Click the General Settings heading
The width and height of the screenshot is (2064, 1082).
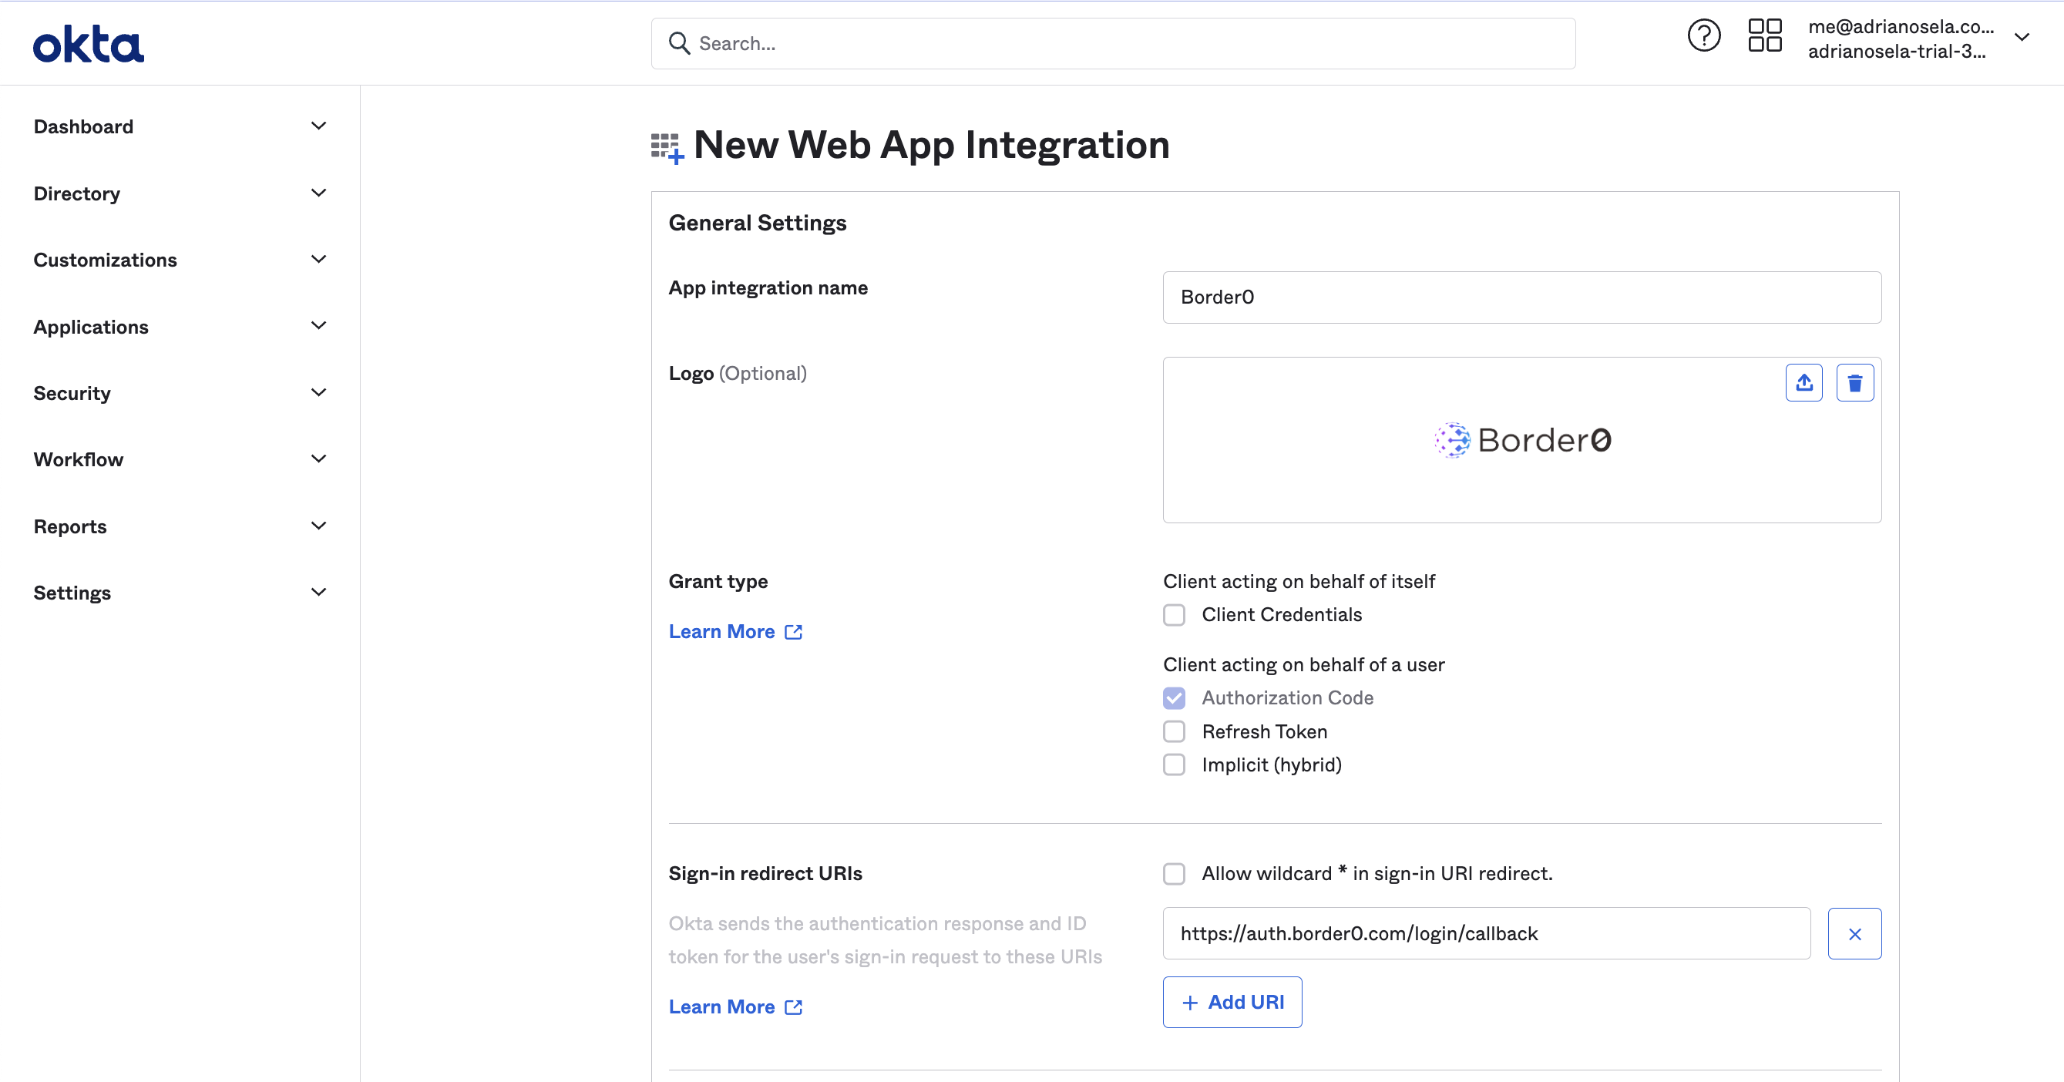(757, 223)
